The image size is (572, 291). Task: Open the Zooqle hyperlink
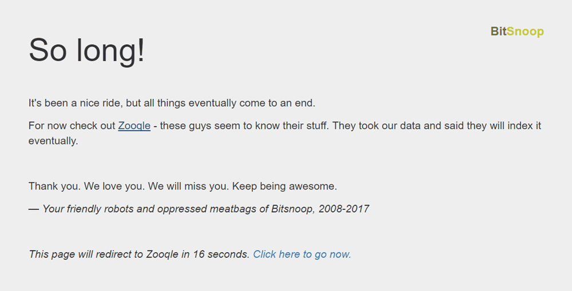(134, 126)
